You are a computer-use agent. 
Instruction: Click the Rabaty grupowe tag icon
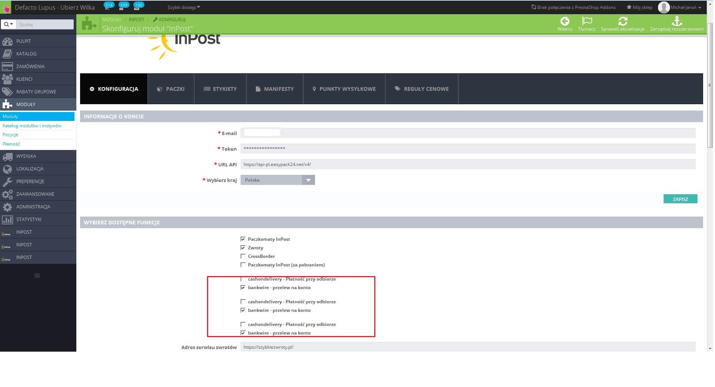click(7, 92)
